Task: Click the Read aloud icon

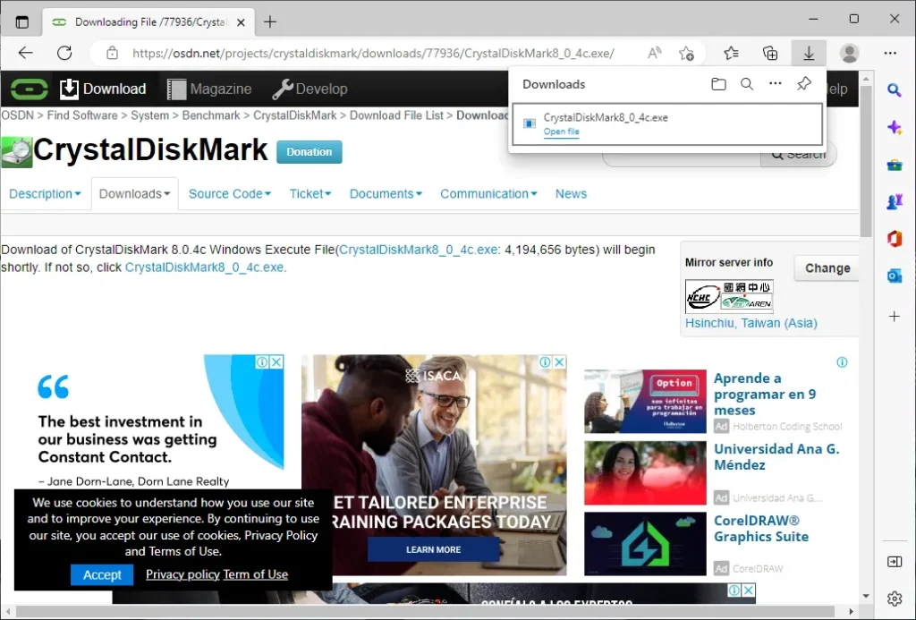Action: click(x=654, y=53)
